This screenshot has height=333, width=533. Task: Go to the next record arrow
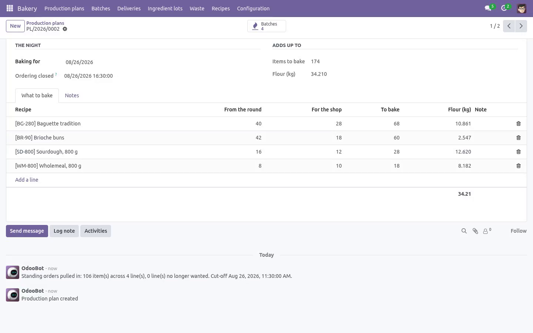click(x=521, y=26)
